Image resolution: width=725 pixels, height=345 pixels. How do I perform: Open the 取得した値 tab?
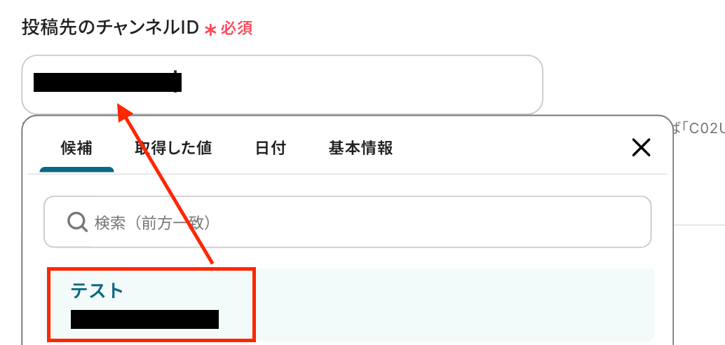[x=173, y=149]
